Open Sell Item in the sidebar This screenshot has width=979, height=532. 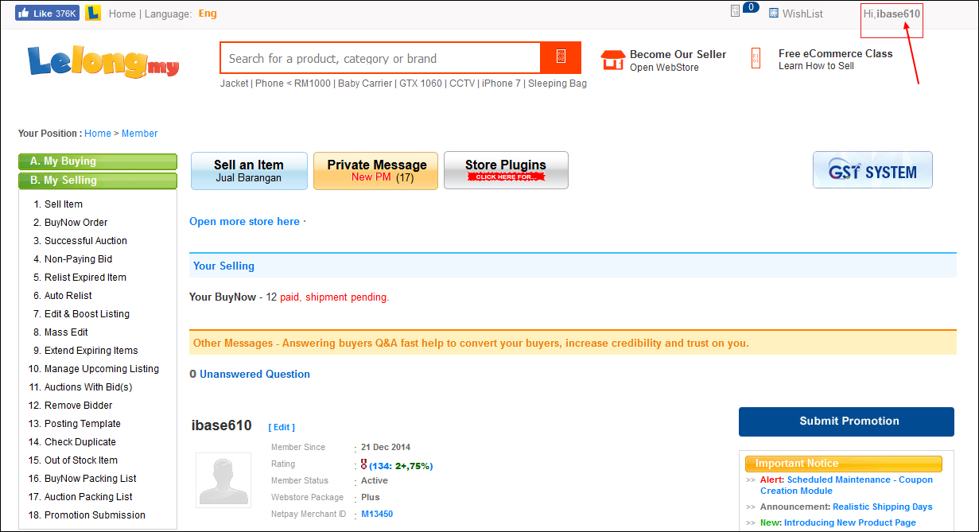click(64, 204)
